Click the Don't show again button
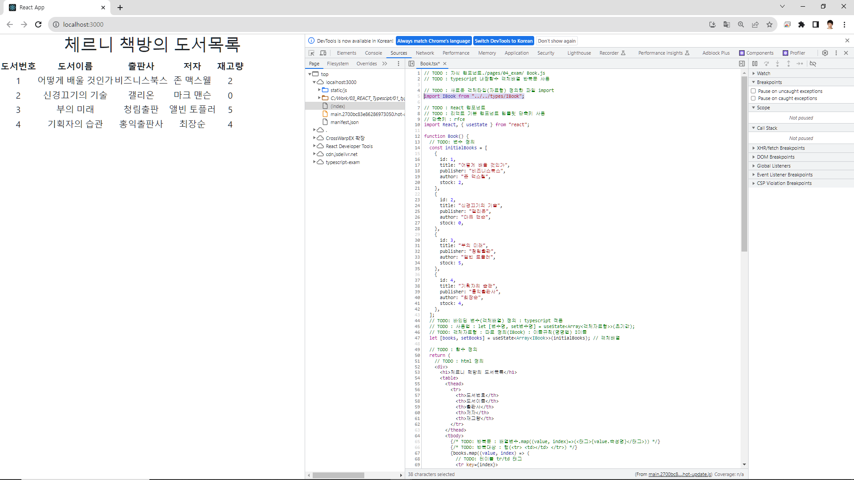 556,41
